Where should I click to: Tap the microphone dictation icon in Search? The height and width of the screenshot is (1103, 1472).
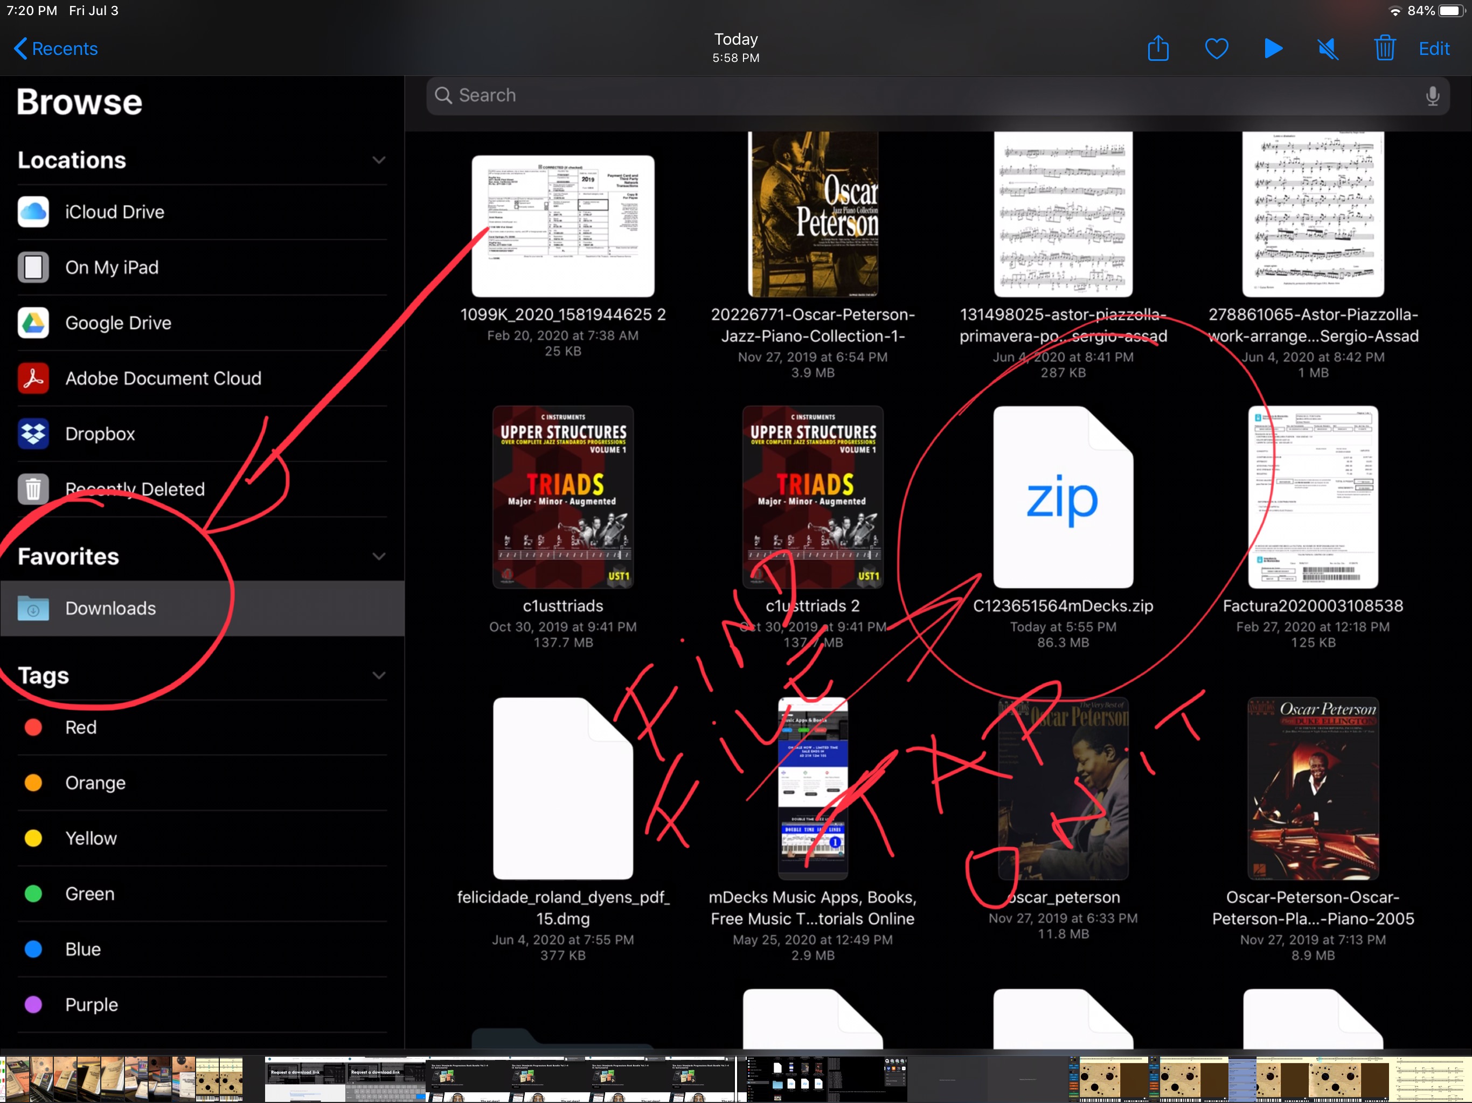(1432, 96)
